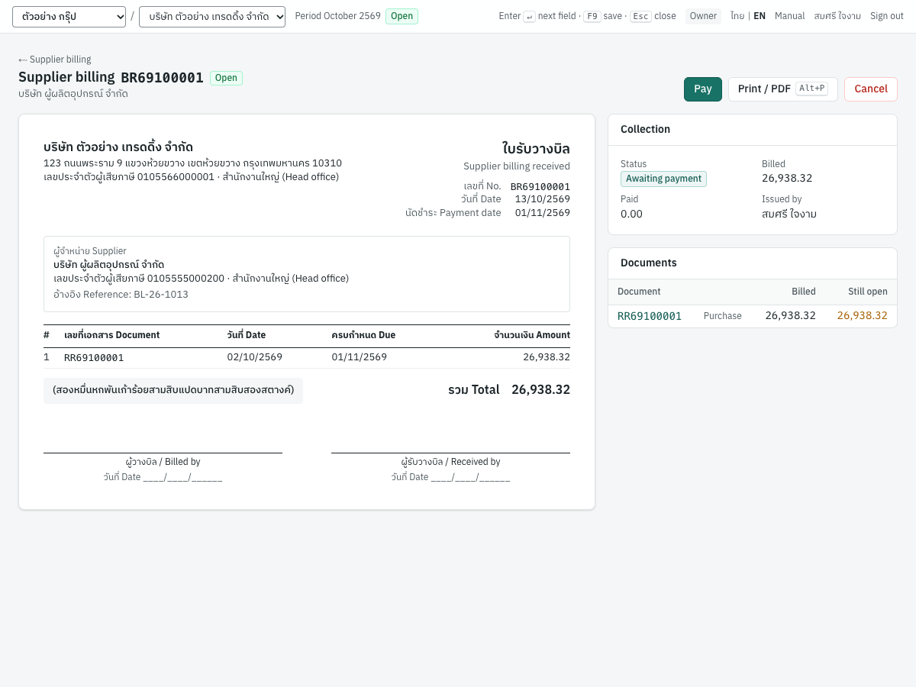Click the Collection panel heading
The height and width of the screenshot is (687, 916).
(645, 129)
